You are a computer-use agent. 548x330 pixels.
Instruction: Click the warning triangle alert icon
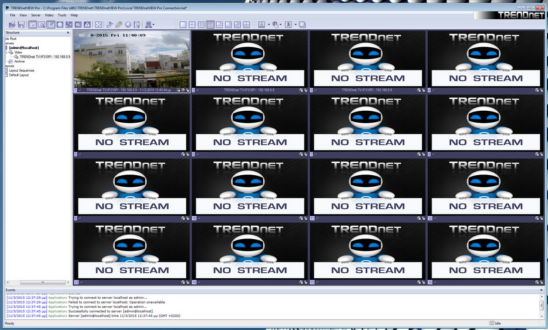click(x=87, y=25)
